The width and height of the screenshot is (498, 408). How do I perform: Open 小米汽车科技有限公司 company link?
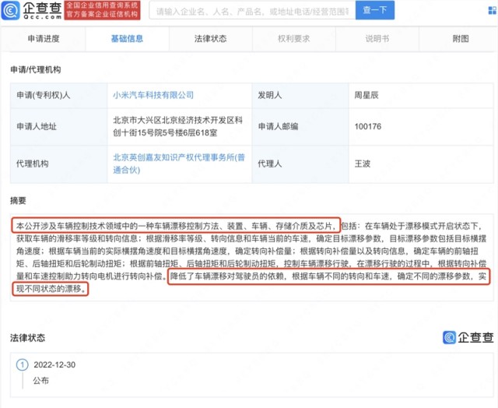click(153, 95)
